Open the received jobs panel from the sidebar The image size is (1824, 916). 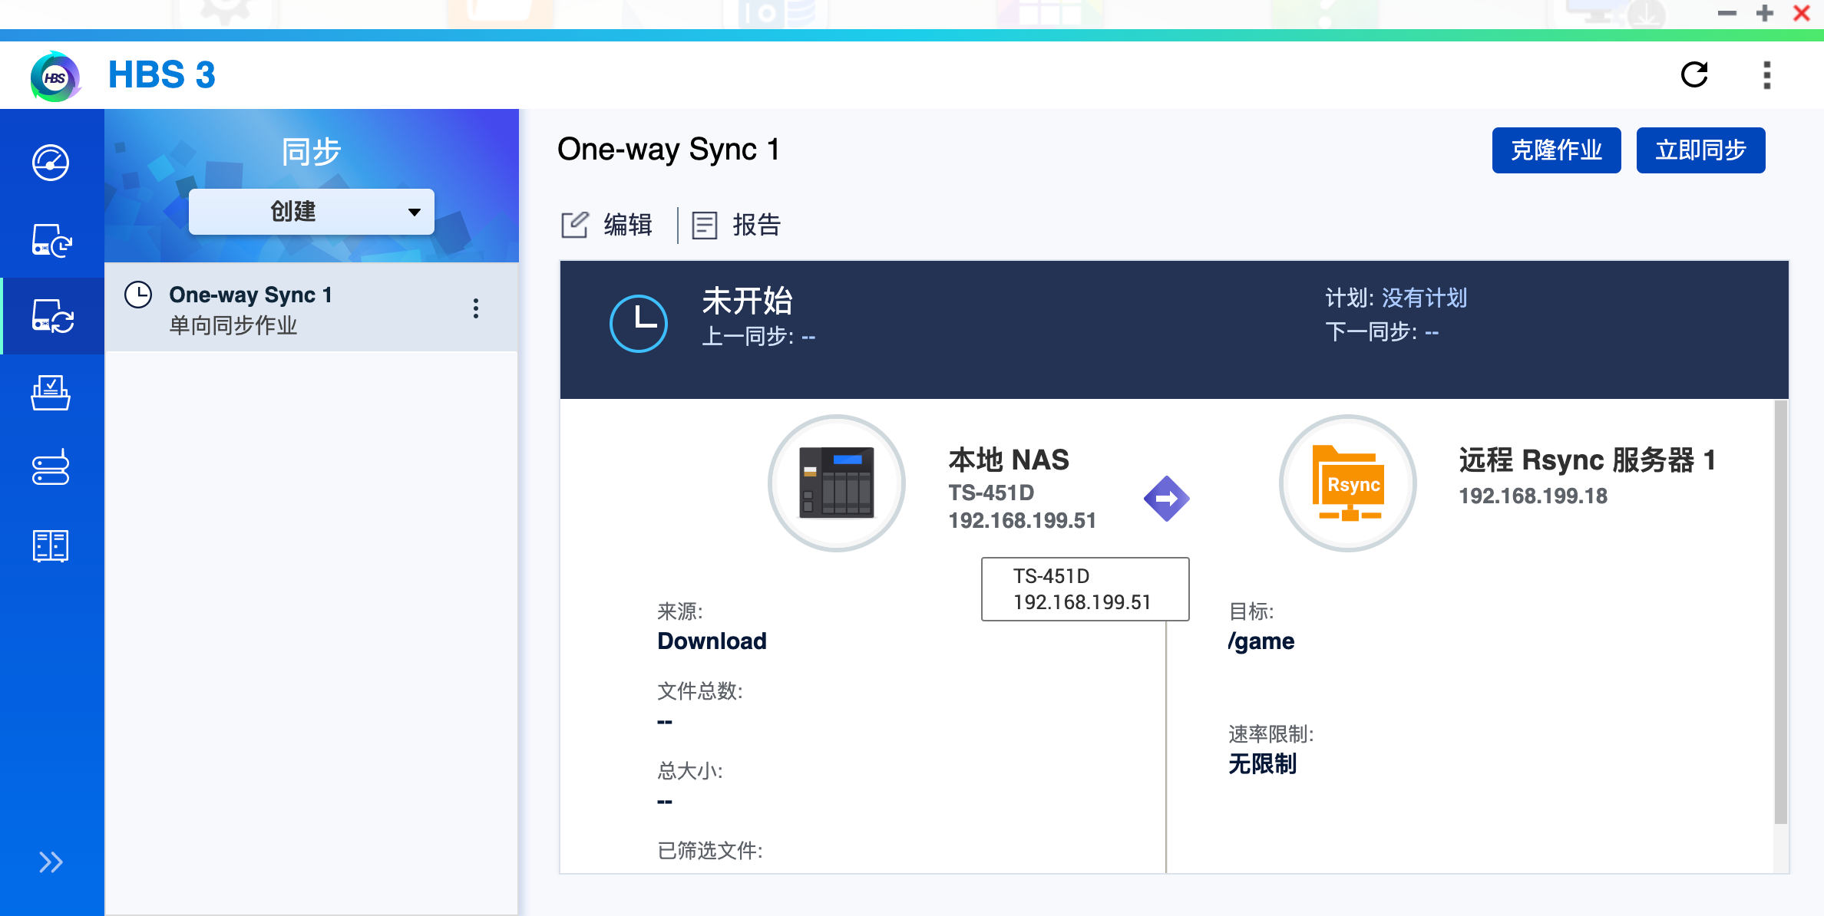51,393
